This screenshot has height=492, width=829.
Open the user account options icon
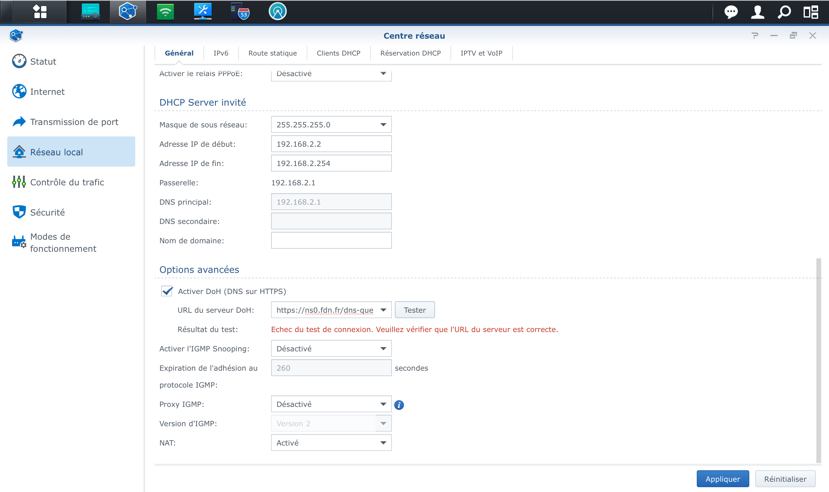[757, 12]
